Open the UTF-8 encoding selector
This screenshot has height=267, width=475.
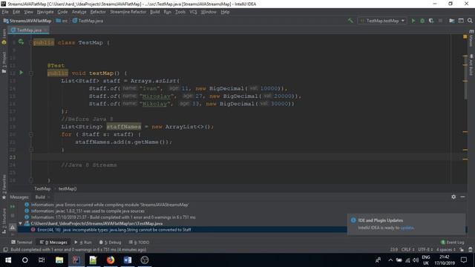pos(425,250)
